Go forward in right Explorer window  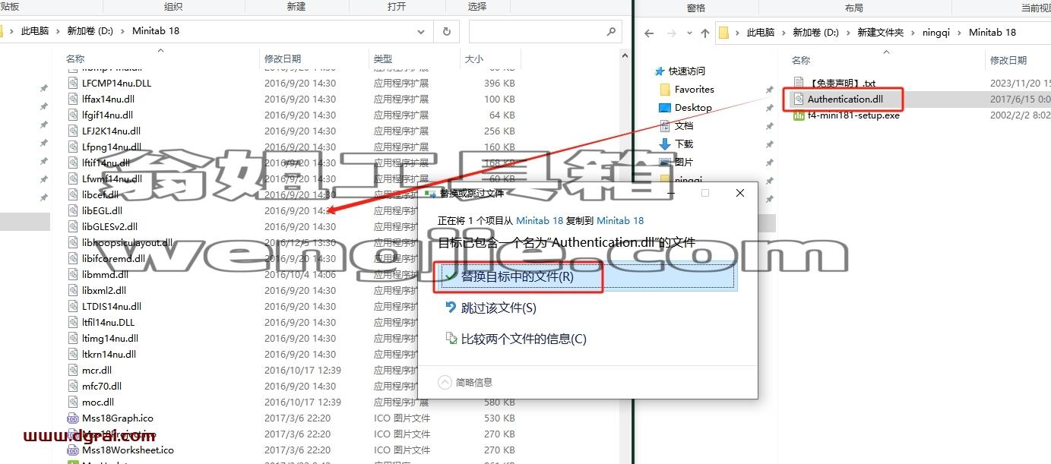(x=670, y=33)
